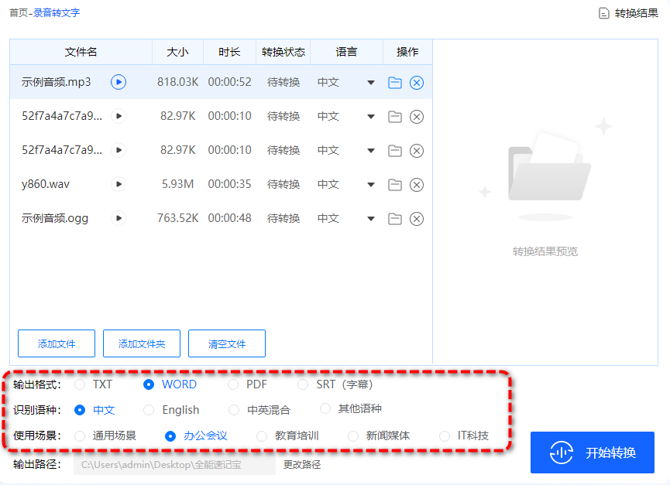The image size is (670, 485).
Task: Select IT科技 usage scenario
Action: 445,436
